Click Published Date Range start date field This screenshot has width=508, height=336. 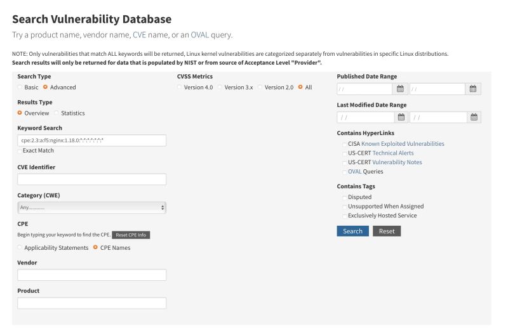coord(364,89)
